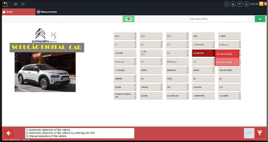This screenshot has width=268, height=142.
Task: Select the DS 5 model button
Action: coord(177,36)
